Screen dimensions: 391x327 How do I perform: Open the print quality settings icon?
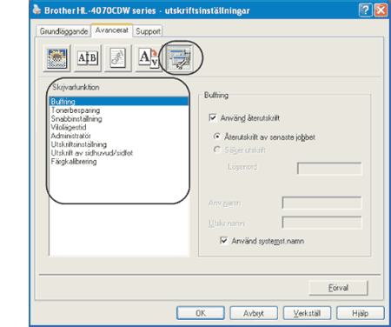(x=56, y=58)
